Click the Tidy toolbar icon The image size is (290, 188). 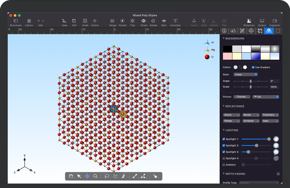[132, 21]
